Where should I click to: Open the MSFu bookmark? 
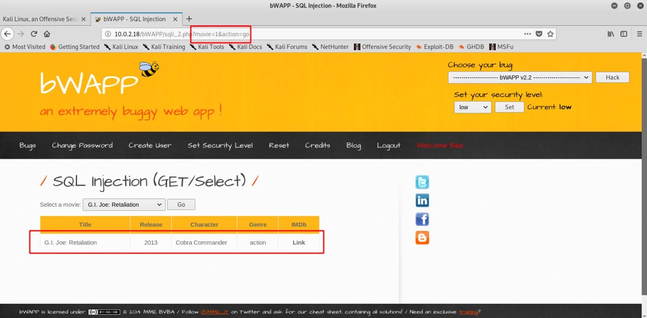pyautogui.click(x=501, y=47)
